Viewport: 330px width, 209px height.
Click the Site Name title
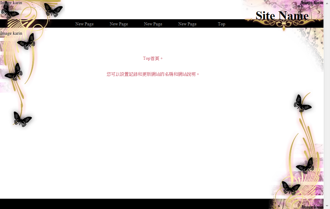(282, 15)
